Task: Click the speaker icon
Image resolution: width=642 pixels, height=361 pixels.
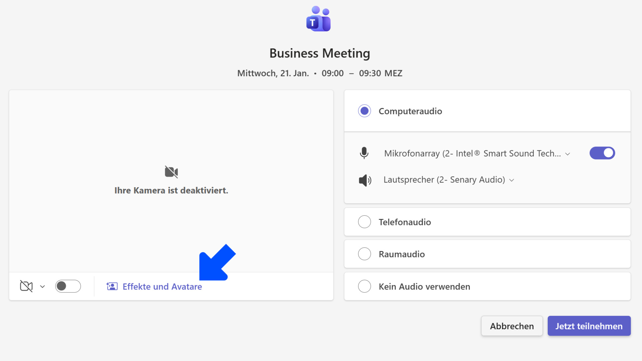Action: point(365,180)
